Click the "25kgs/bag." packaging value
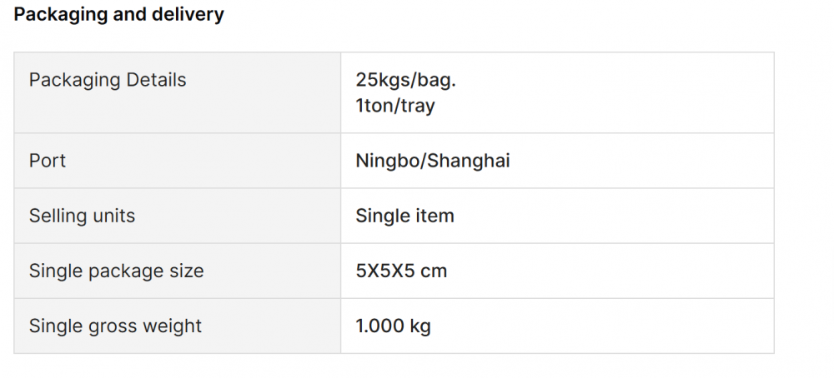The image size is (834, 378). coord(406,80)
